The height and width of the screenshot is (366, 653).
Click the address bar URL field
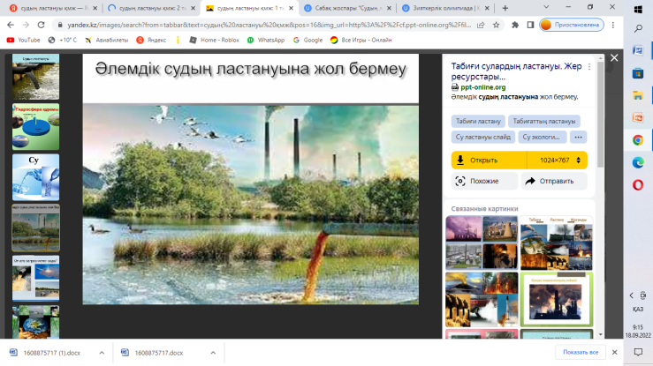coord(269,25)
